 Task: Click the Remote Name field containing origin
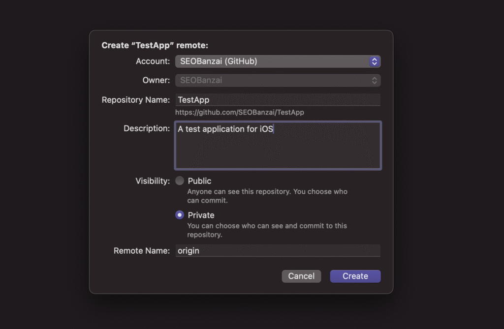pos(278,251)
